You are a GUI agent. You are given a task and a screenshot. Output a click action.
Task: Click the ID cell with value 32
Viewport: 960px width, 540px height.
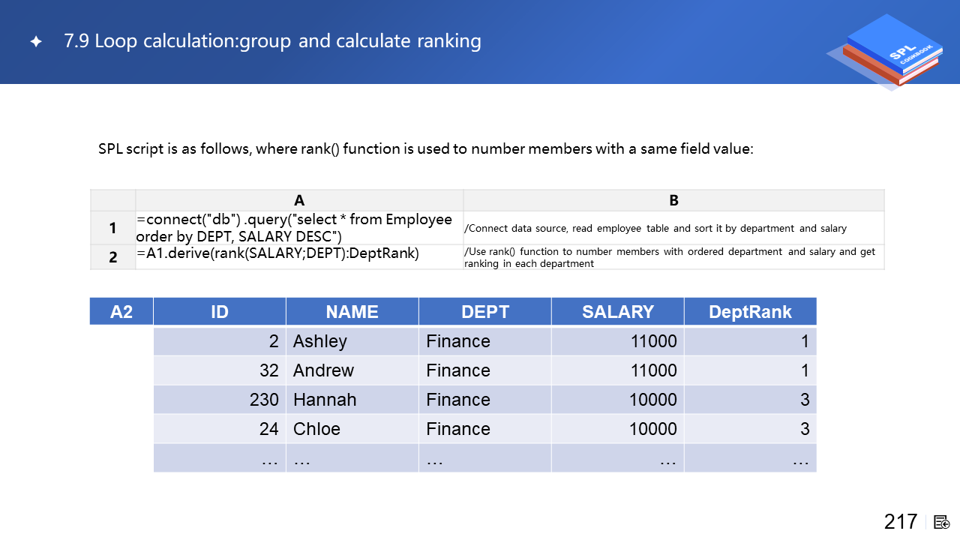(220, 370)
